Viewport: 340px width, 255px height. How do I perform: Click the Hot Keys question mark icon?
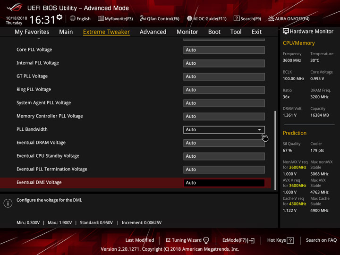pyautogui.click(x=290, y=240)
